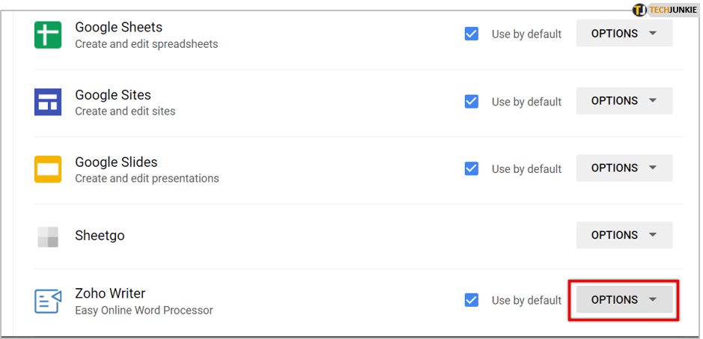
Task: Expand the Sheetgo Options dropdown
Action: tap(624, 235)
